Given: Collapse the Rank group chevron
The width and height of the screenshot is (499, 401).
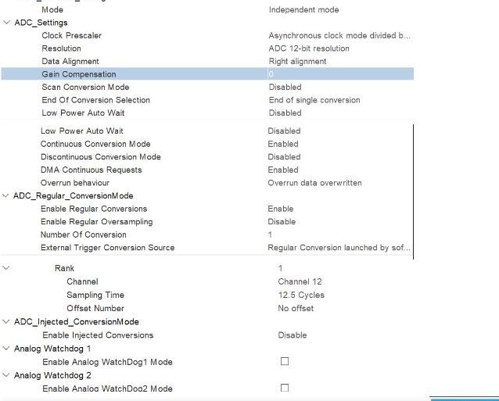Looking at the screenshot, I should (x=5, y=268).
